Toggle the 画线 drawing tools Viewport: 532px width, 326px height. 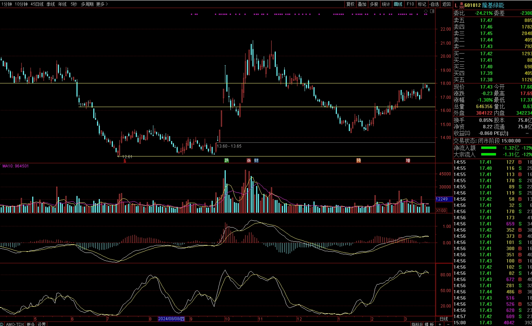click(398, 4)
